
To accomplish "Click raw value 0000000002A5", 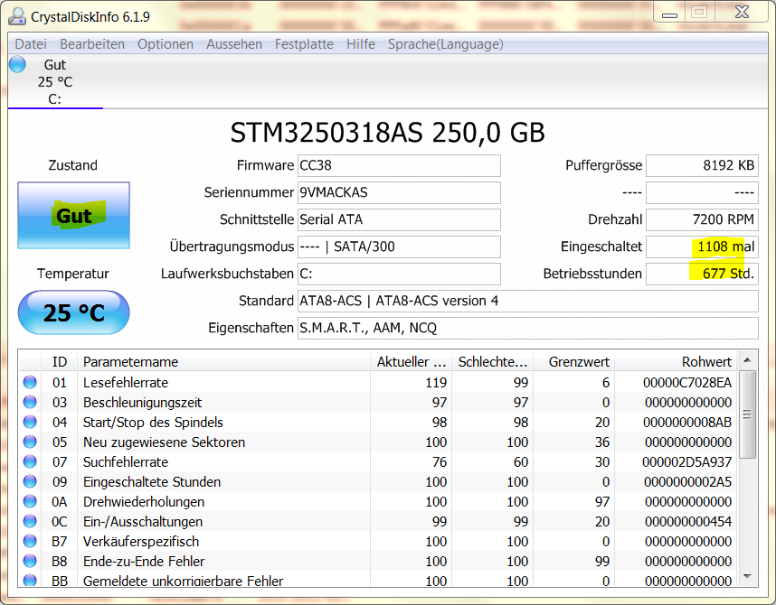I will pos(687,482).
